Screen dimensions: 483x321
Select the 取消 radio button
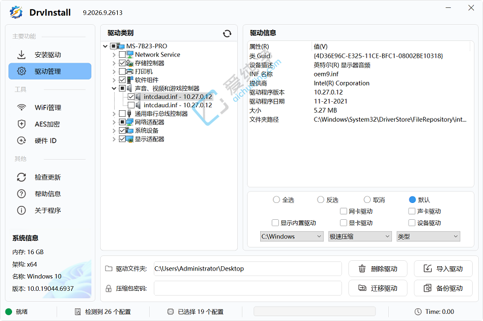point(367,200)
